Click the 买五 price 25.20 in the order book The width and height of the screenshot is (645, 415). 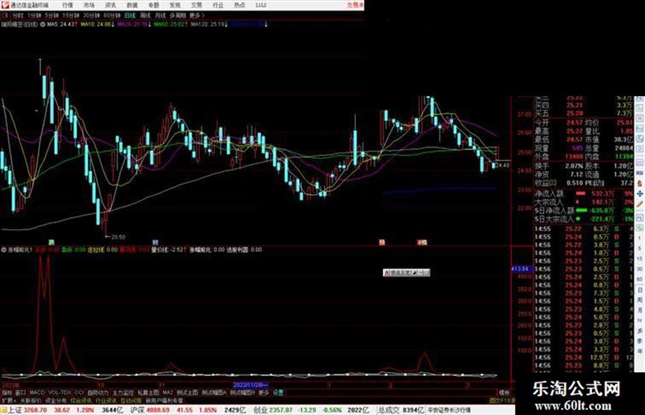point(575,113)
